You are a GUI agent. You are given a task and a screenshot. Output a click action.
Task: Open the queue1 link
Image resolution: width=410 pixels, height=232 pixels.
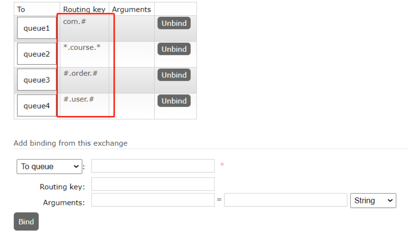[x=37, y=28]
